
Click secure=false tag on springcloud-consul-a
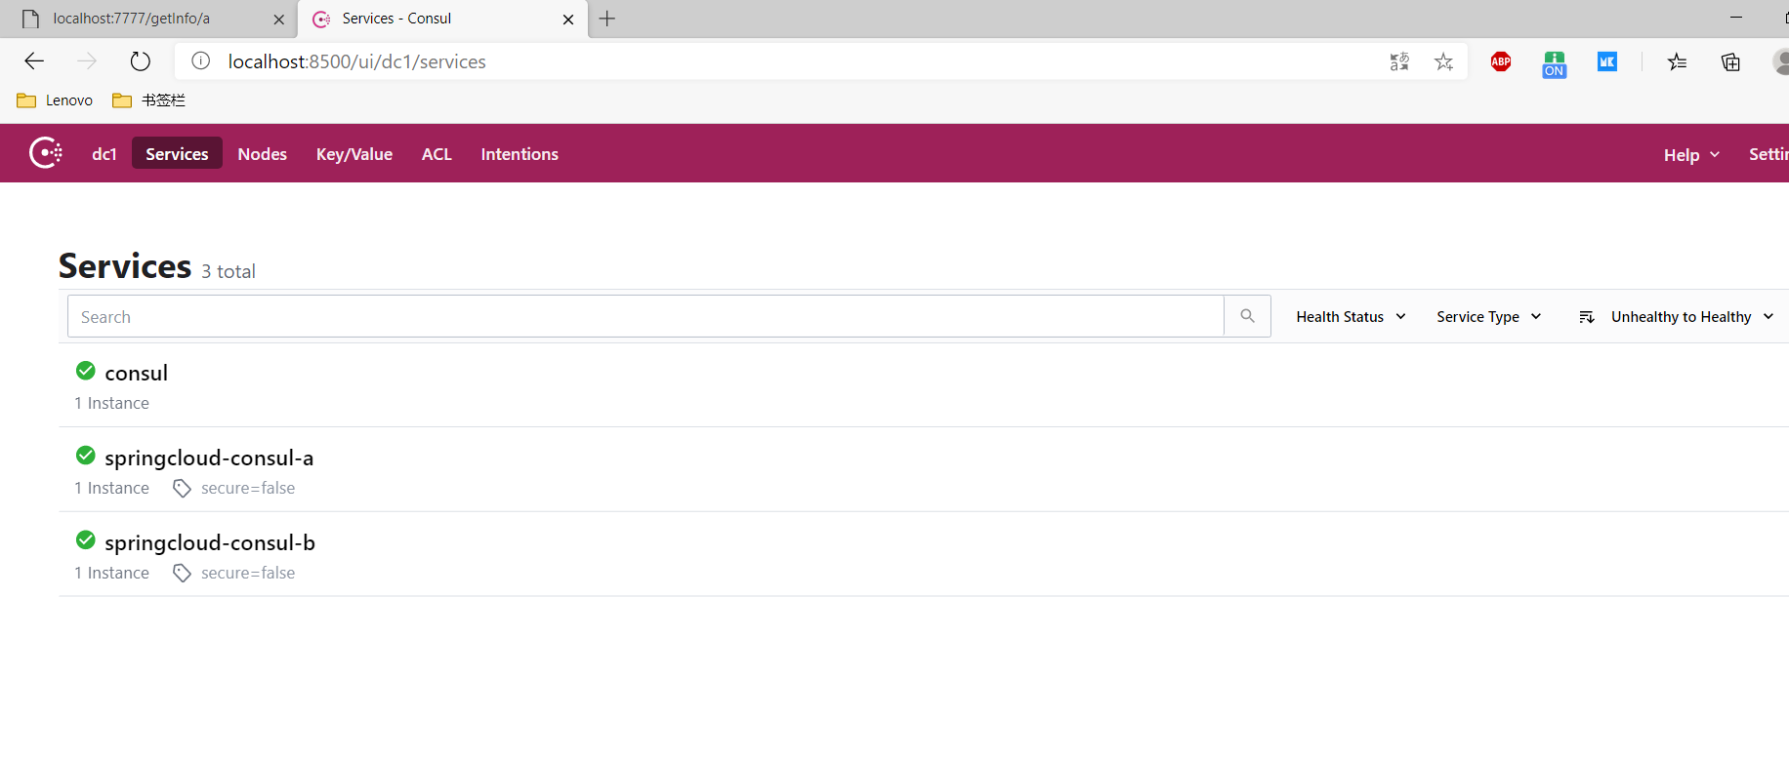(x=248, y=488)
